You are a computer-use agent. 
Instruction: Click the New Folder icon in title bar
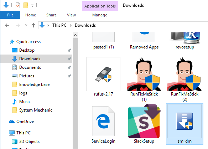(x=26, y=5)
